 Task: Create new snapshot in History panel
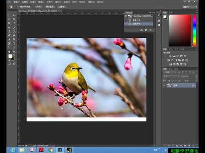146,30
